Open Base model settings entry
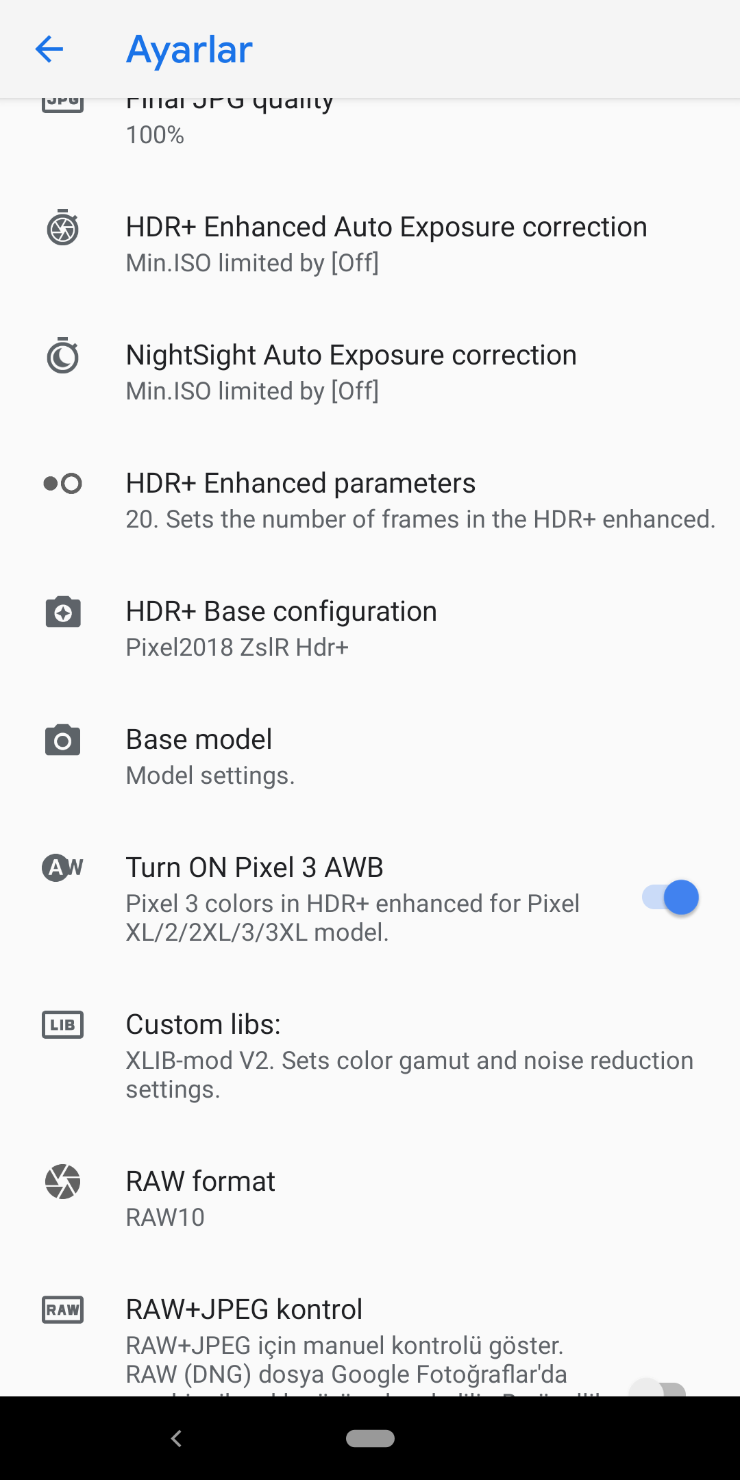The width and height of the screenshot is (740, 1480). coord(370,756)
